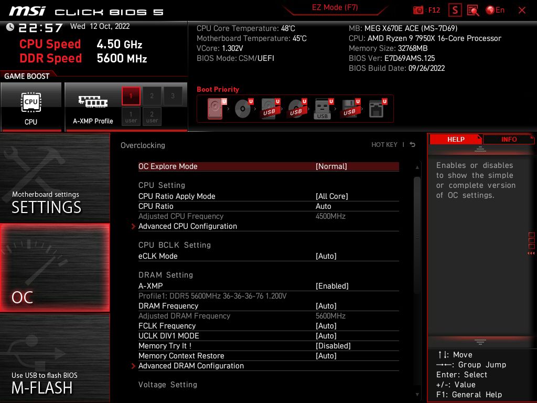Screen dimensions: 537x403
Task: Click the USB optical drive boot icon
Action: [x=297, y=109]
